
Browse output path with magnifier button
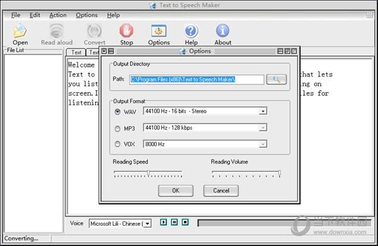click(277, 79)
